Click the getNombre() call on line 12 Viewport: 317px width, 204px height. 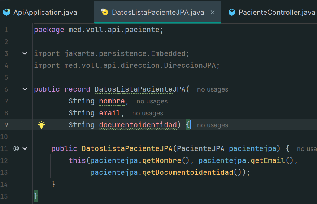pyautogui.click(x=166, y=161)
